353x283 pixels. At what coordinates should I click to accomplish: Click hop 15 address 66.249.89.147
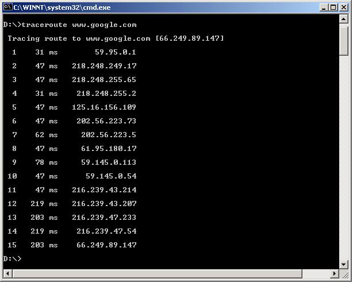click(x=106, y=245)
